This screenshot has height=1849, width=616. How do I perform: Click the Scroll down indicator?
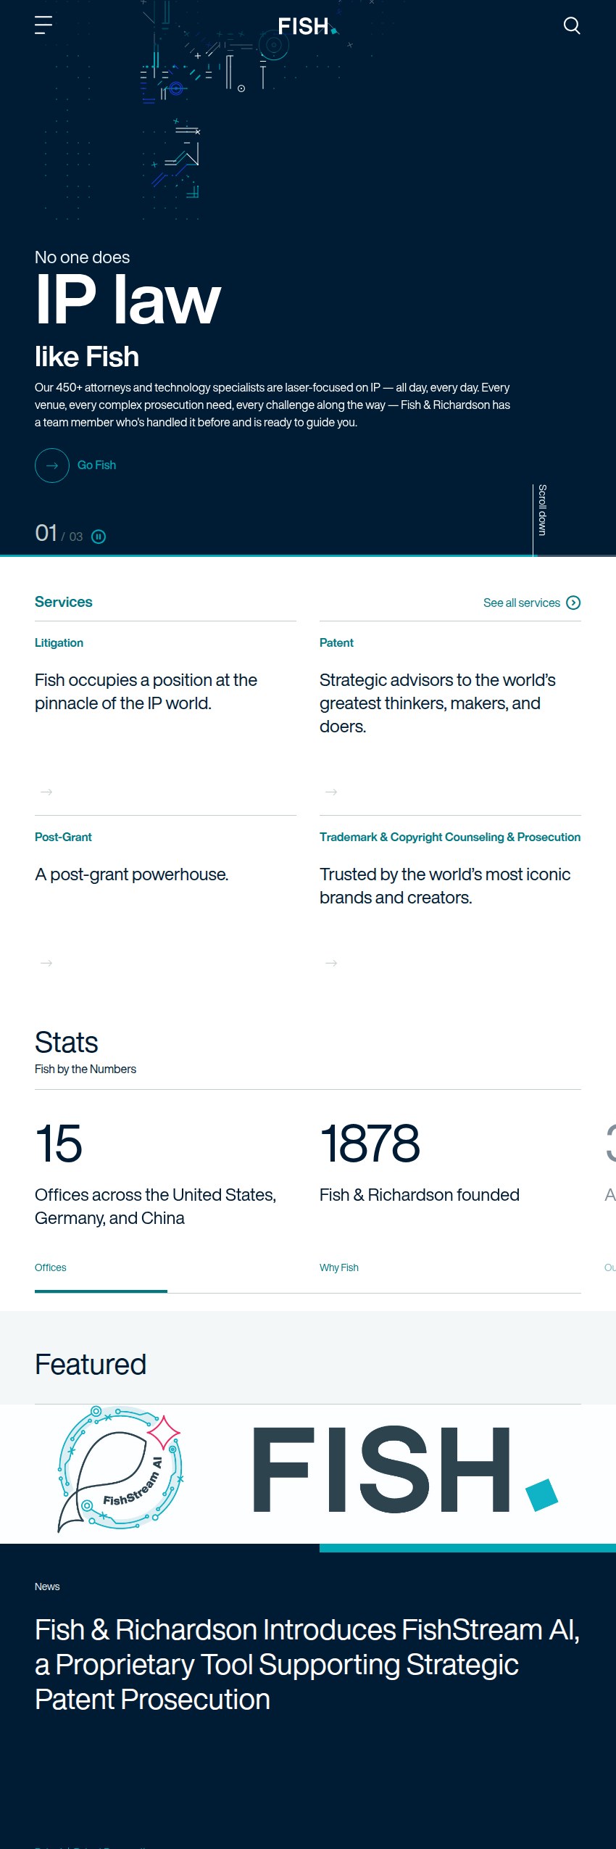[541, 510]
